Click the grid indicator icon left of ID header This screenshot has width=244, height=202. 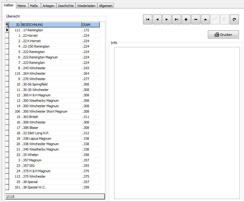coord(7,25)
